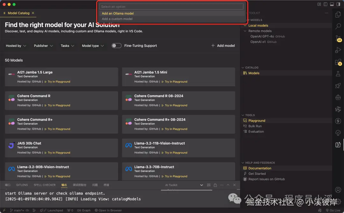
Task: Maximize panel with the up chevron
Action: coord(228,185)
